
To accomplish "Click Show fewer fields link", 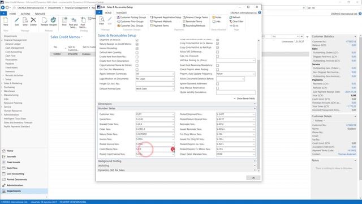I will (x=244, y=99).
